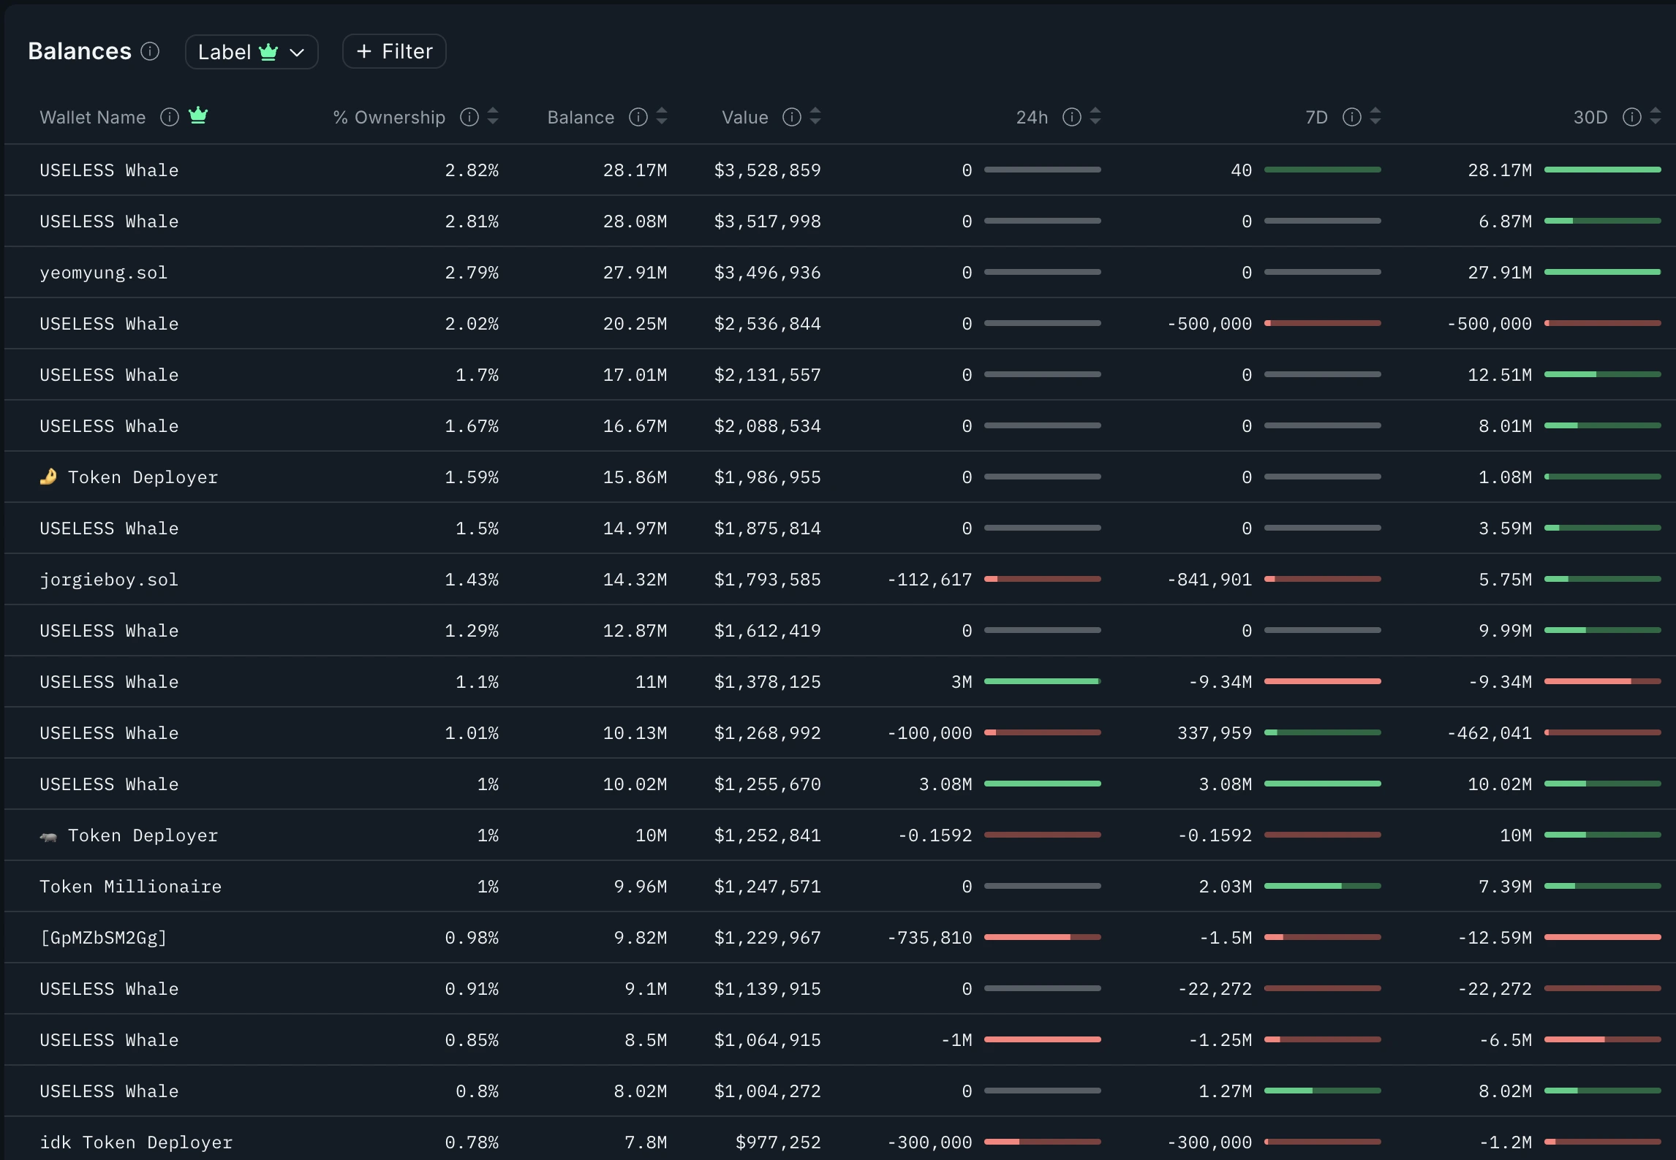Open the Label dropdown
This screenshot has width=1676, height=1160.
(251, 52)
